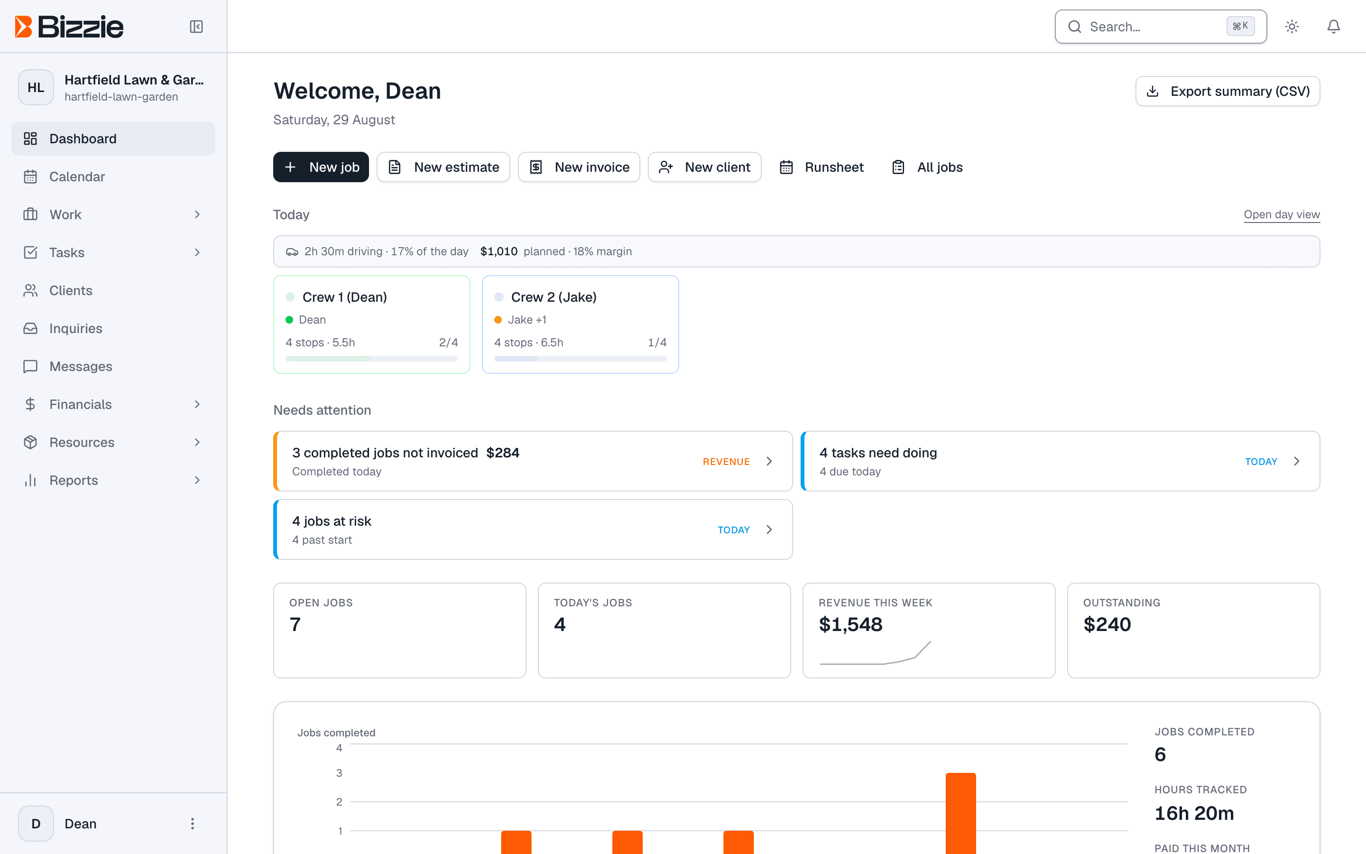Click chevron on the REVENUE alert
1366x854 pixels.
pos(769,461)
